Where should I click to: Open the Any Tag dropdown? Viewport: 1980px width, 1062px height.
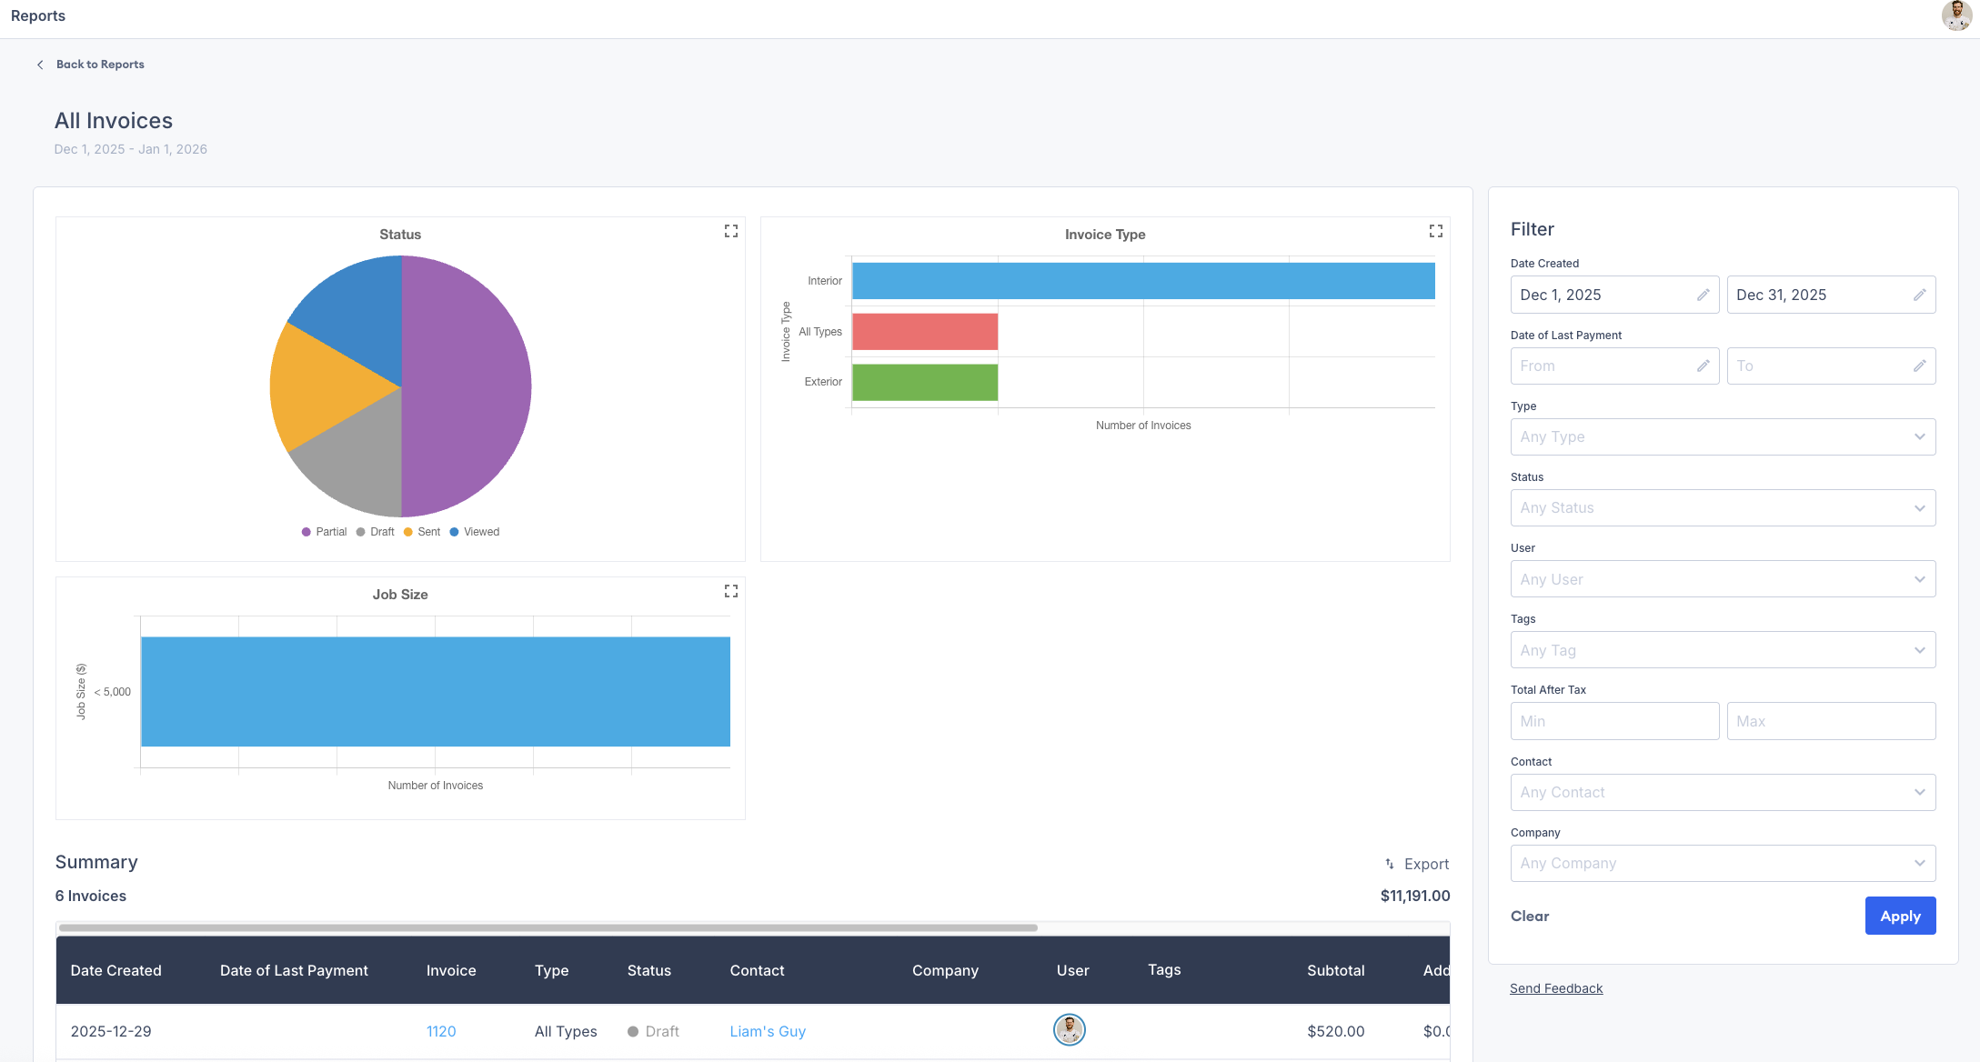click(1723, 650)
